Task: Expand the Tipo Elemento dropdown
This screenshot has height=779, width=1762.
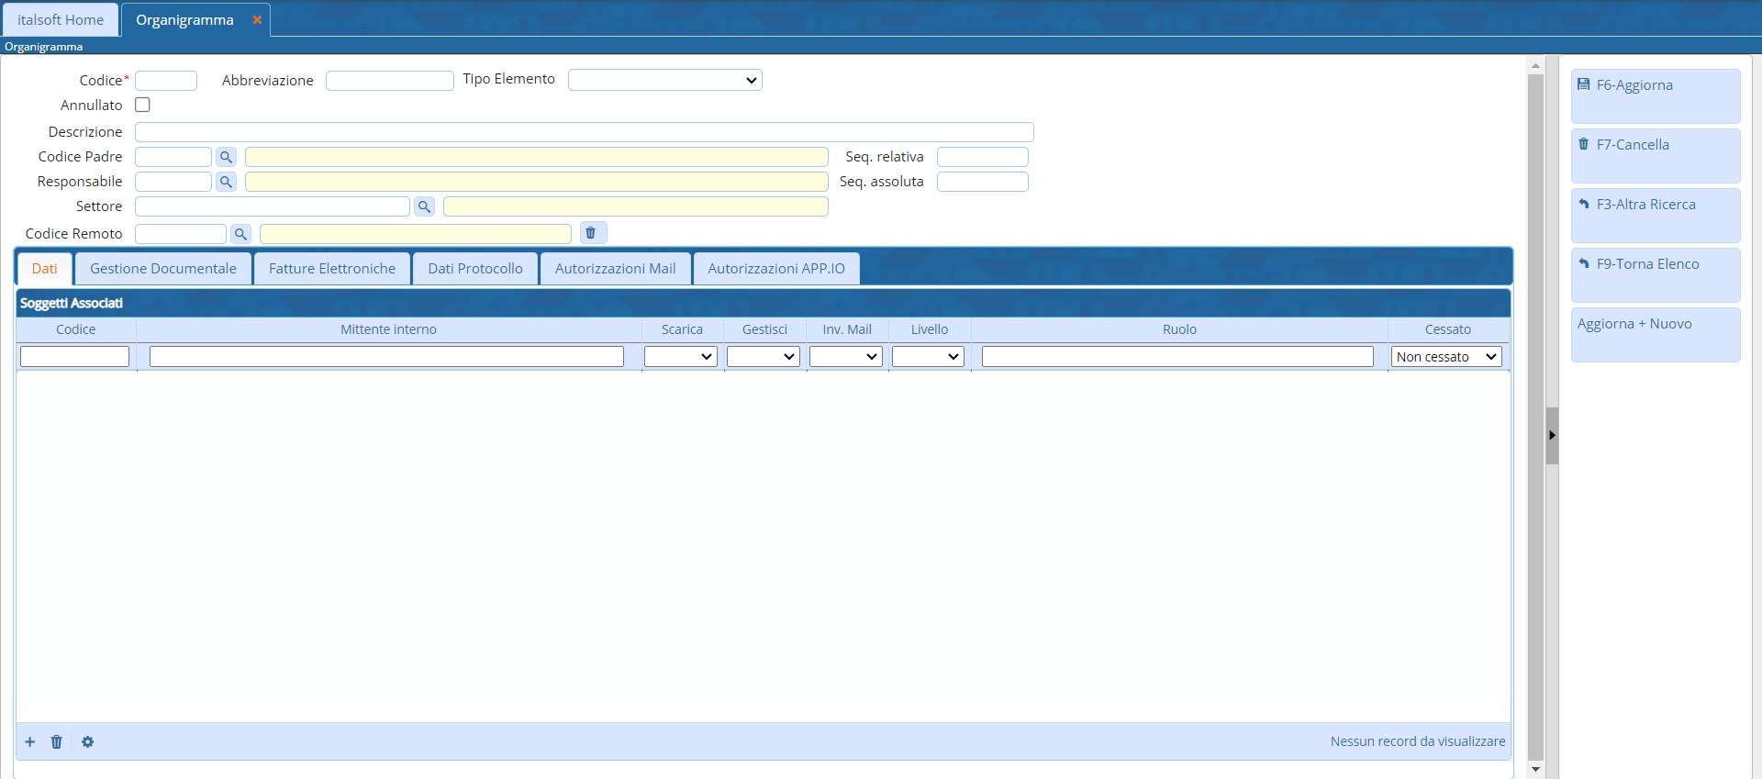Action: click(x=664, y=80)
